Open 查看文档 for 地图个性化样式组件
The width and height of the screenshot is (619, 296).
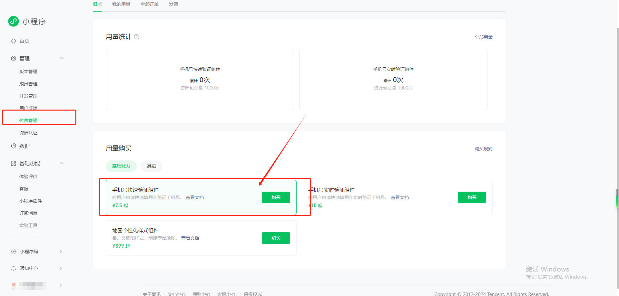(x=190, y=238)
